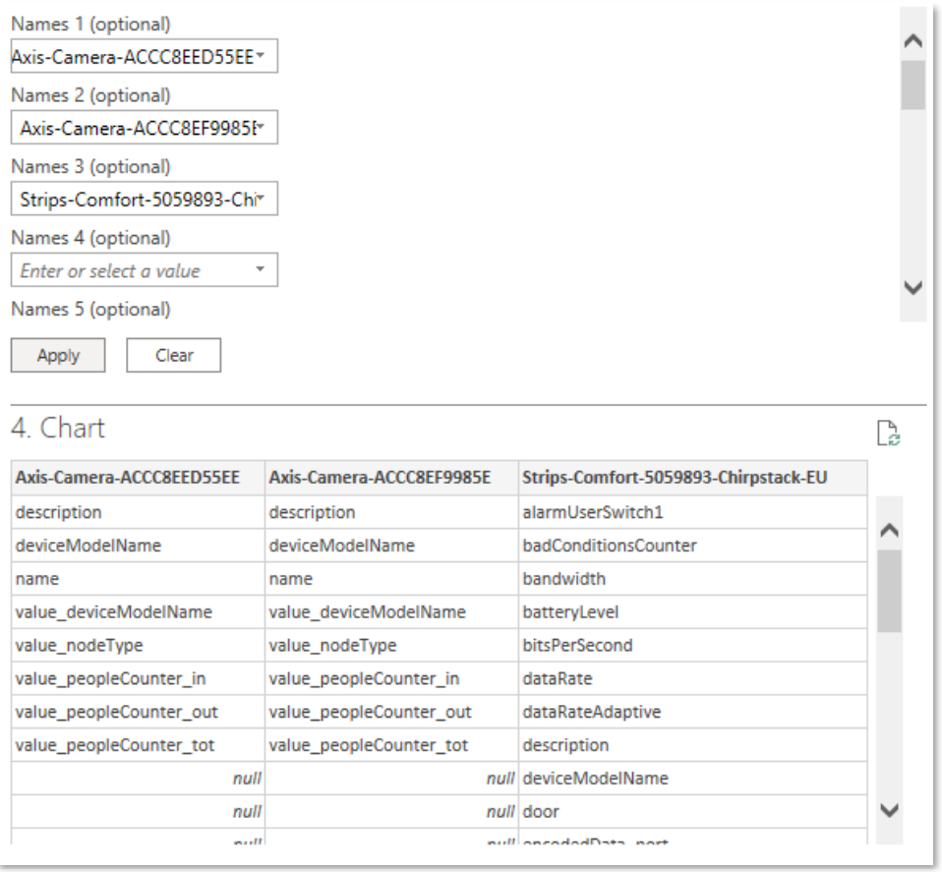Click the Apply button
The image size is (942, 872).
click(x=58, y=355)
